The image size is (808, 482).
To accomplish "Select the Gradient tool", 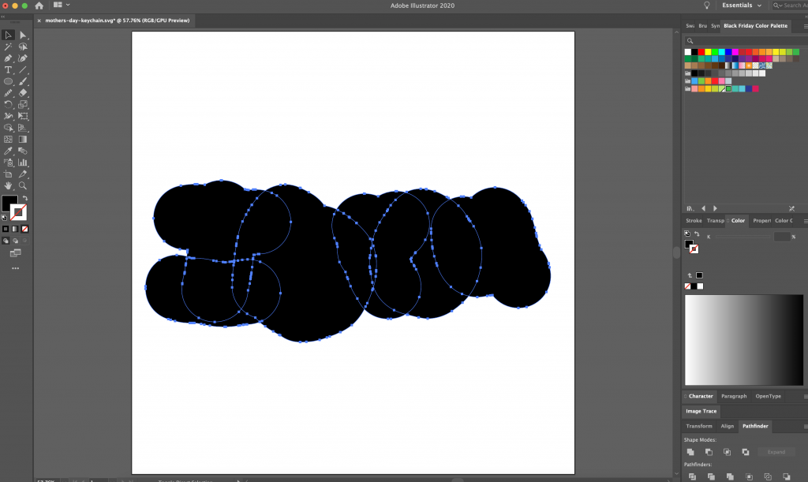I will 23,140.
